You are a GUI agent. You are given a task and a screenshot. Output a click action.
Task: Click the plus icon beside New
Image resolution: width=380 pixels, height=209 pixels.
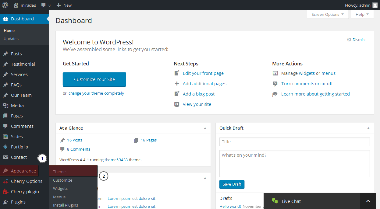pos(59,5)
